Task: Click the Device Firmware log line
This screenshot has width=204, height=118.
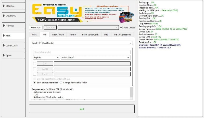Action: [163, 29]
